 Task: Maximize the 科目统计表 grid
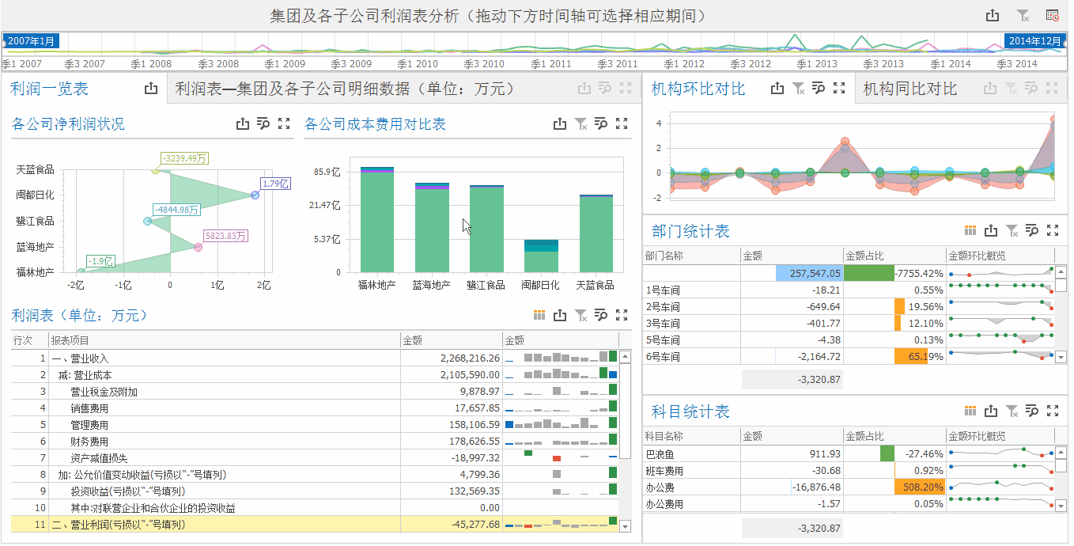click(x=1053, y=411)
